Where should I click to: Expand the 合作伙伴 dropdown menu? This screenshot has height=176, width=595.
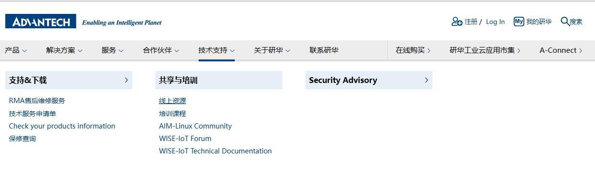[161, 50]
